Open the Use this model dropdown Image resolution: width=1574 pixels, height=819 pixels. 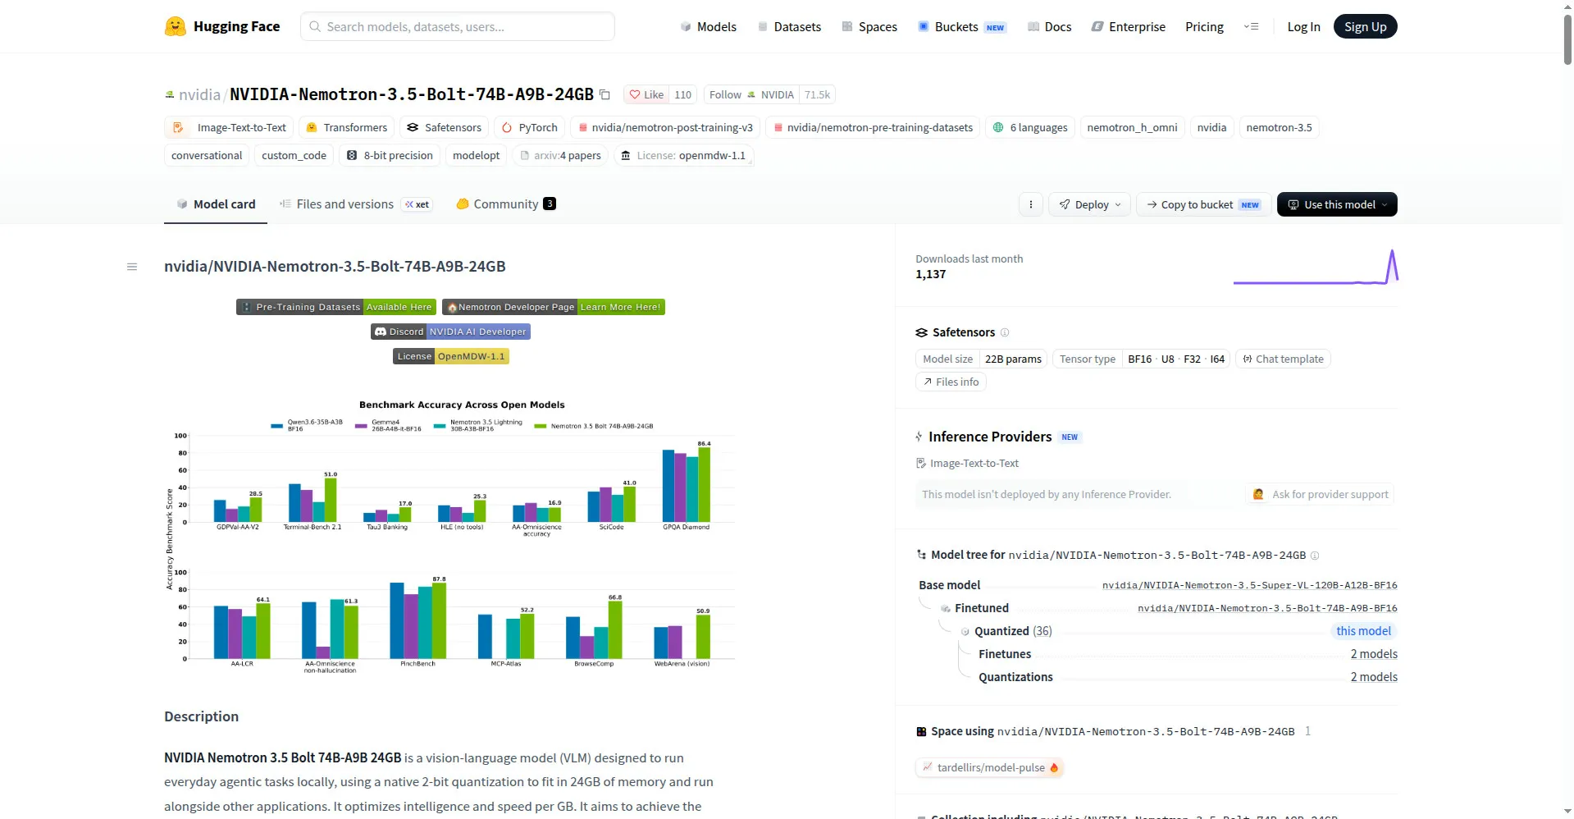pos(1337,204)
